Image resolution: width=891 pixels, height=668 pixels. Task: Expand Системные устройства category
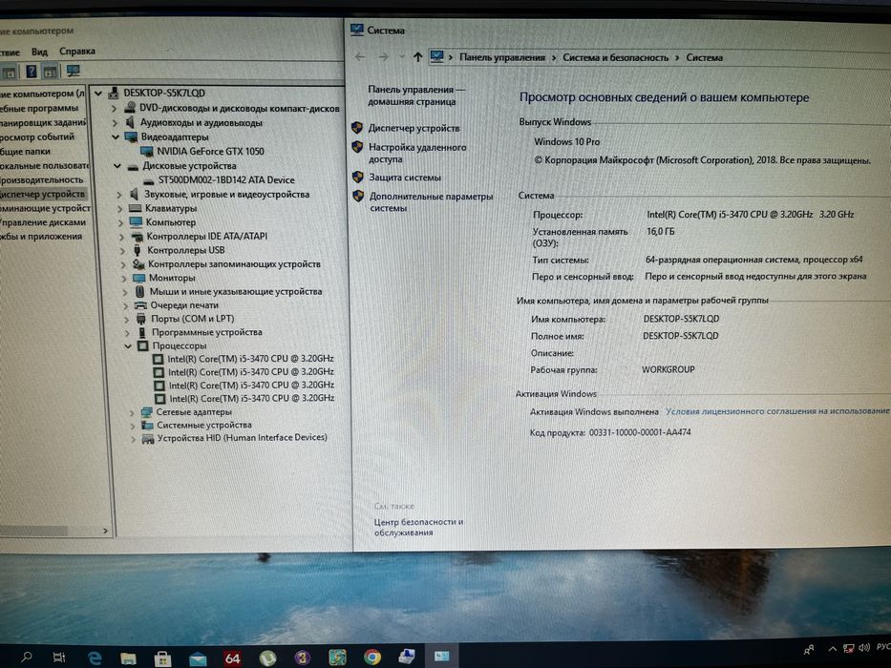point(133,426)
